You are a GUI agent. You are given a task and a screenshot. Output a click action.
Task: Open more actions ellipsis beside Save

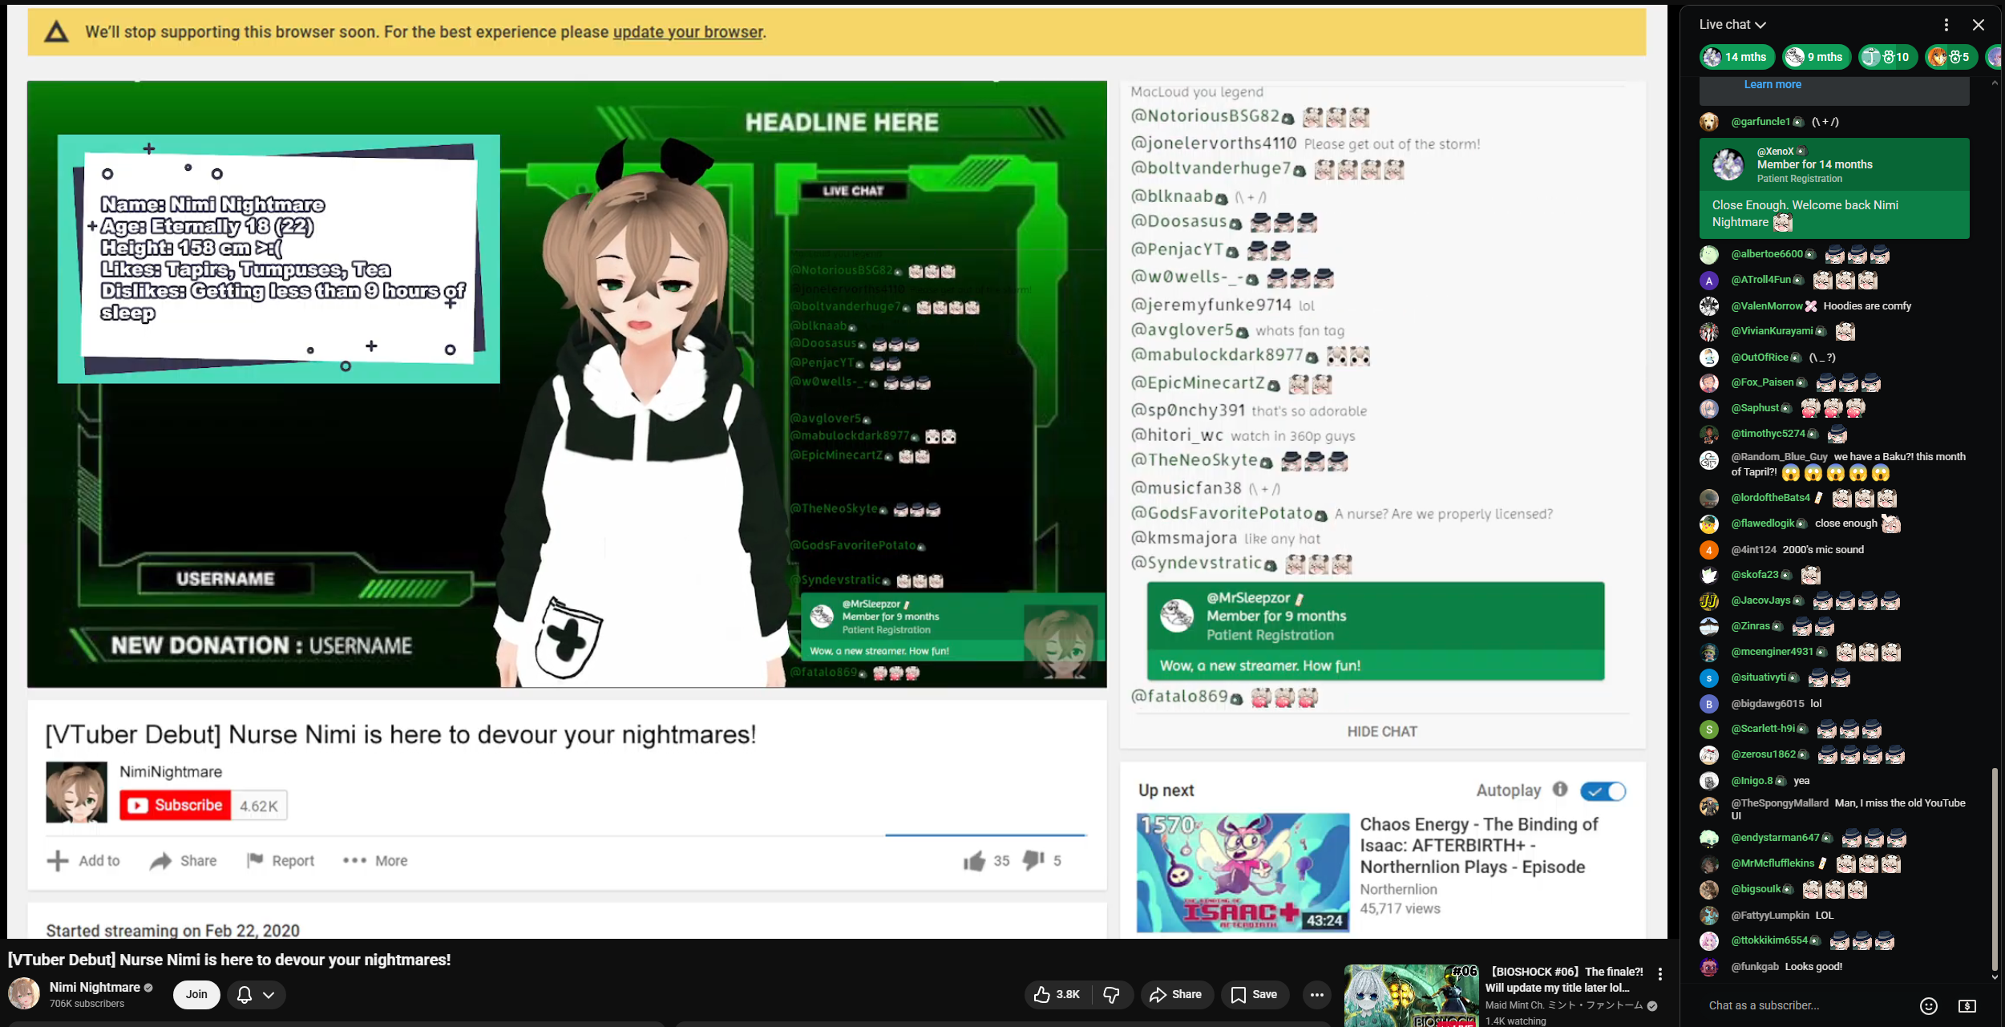click(1316, 994)
